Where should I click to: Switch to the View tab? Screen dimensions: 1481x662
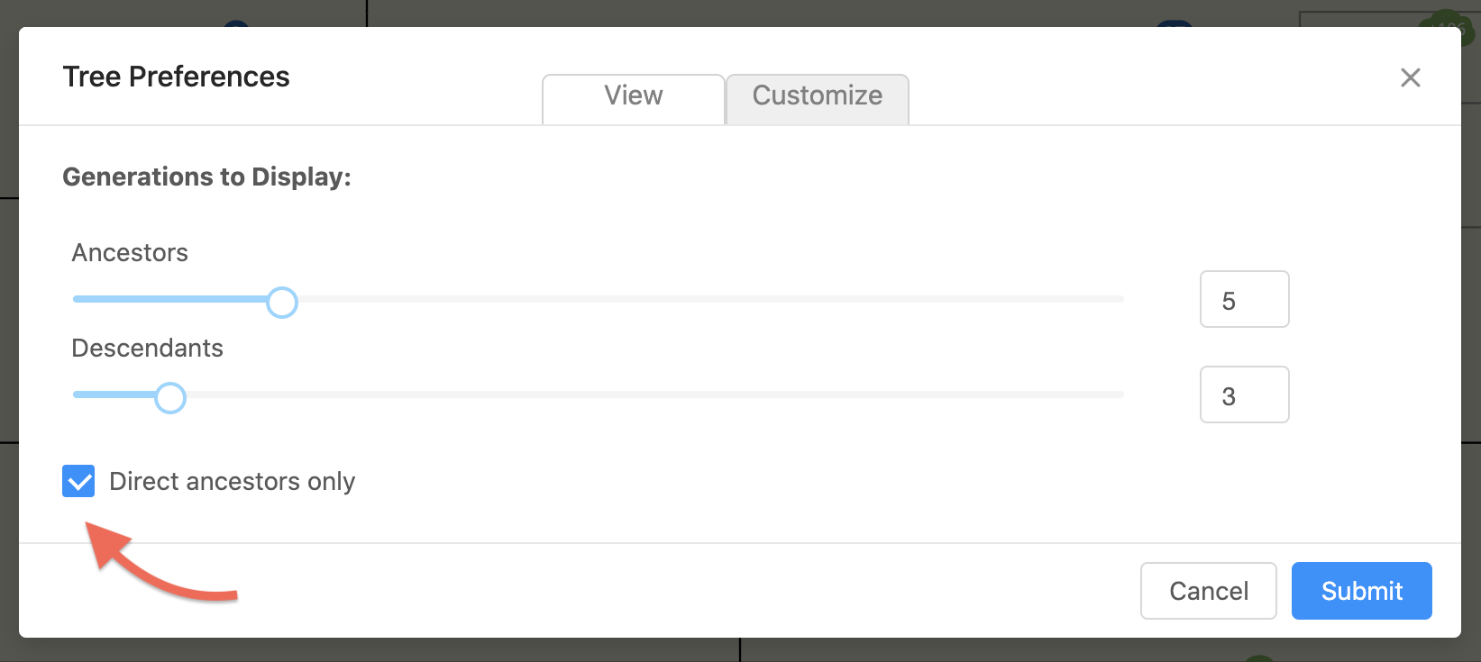[634, 96]
